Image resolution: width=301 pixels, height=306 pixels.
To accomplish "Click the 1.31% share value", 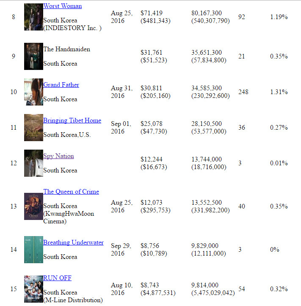I will click(279, 92).
